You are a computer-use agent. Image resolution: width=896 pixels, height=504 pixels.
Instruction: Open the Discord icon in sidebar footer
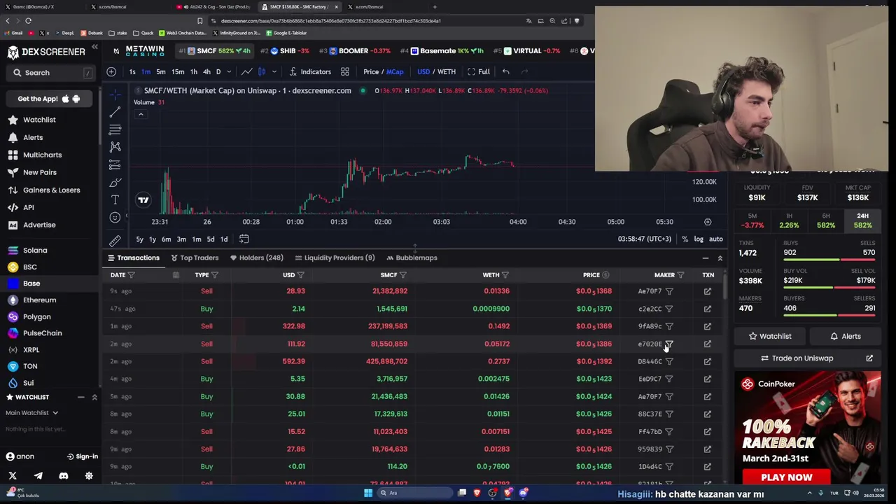click(x=64, y=476)
